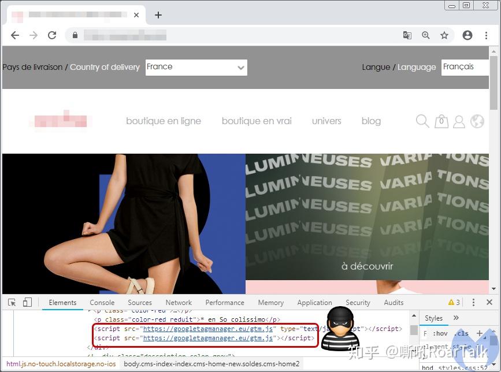
Task: Open the Security tab
Action: [358, 302]
